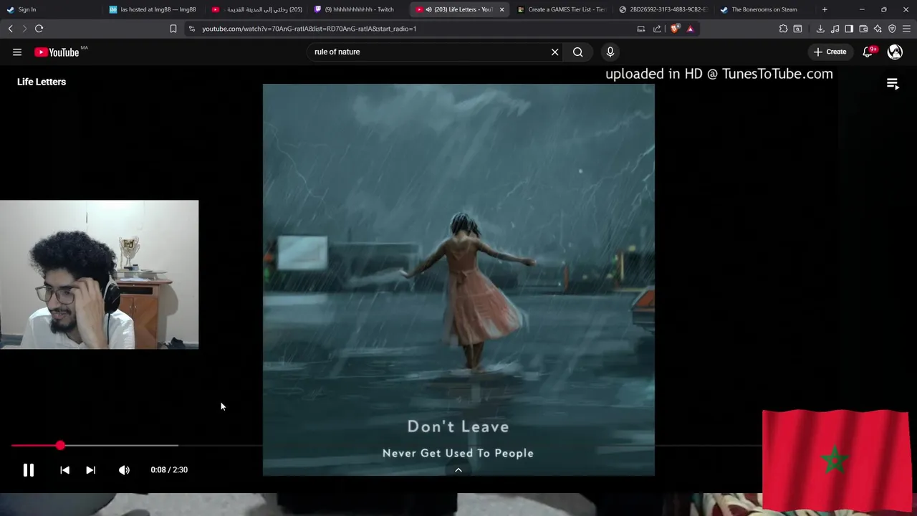Click the youtube.com address bar URL
The height and width of the screenshot is (516, 917).
(x=309, y=29)
